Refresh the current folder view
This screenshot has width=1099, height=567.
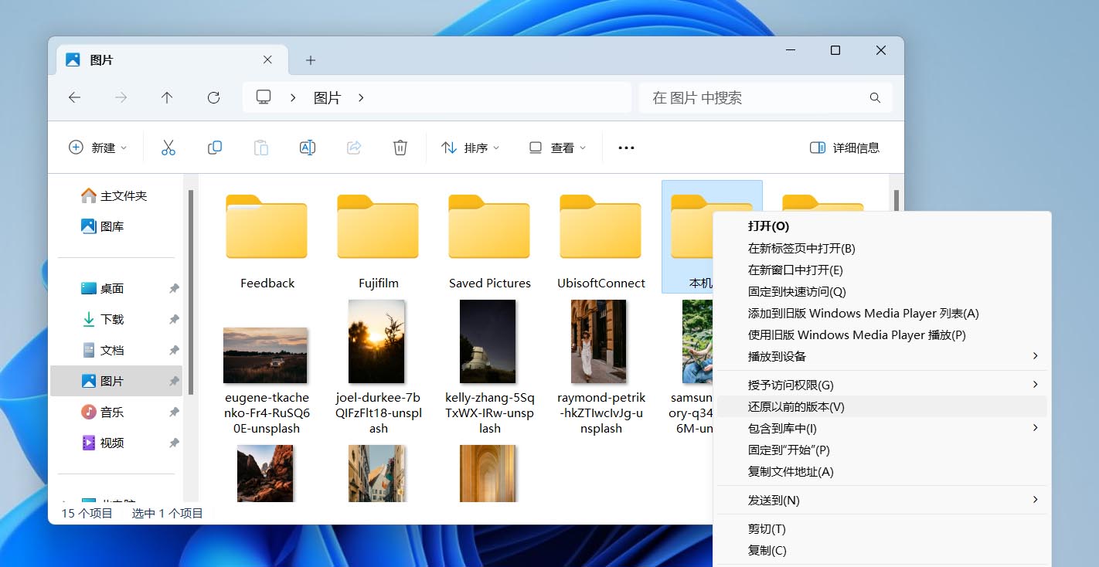214,97
